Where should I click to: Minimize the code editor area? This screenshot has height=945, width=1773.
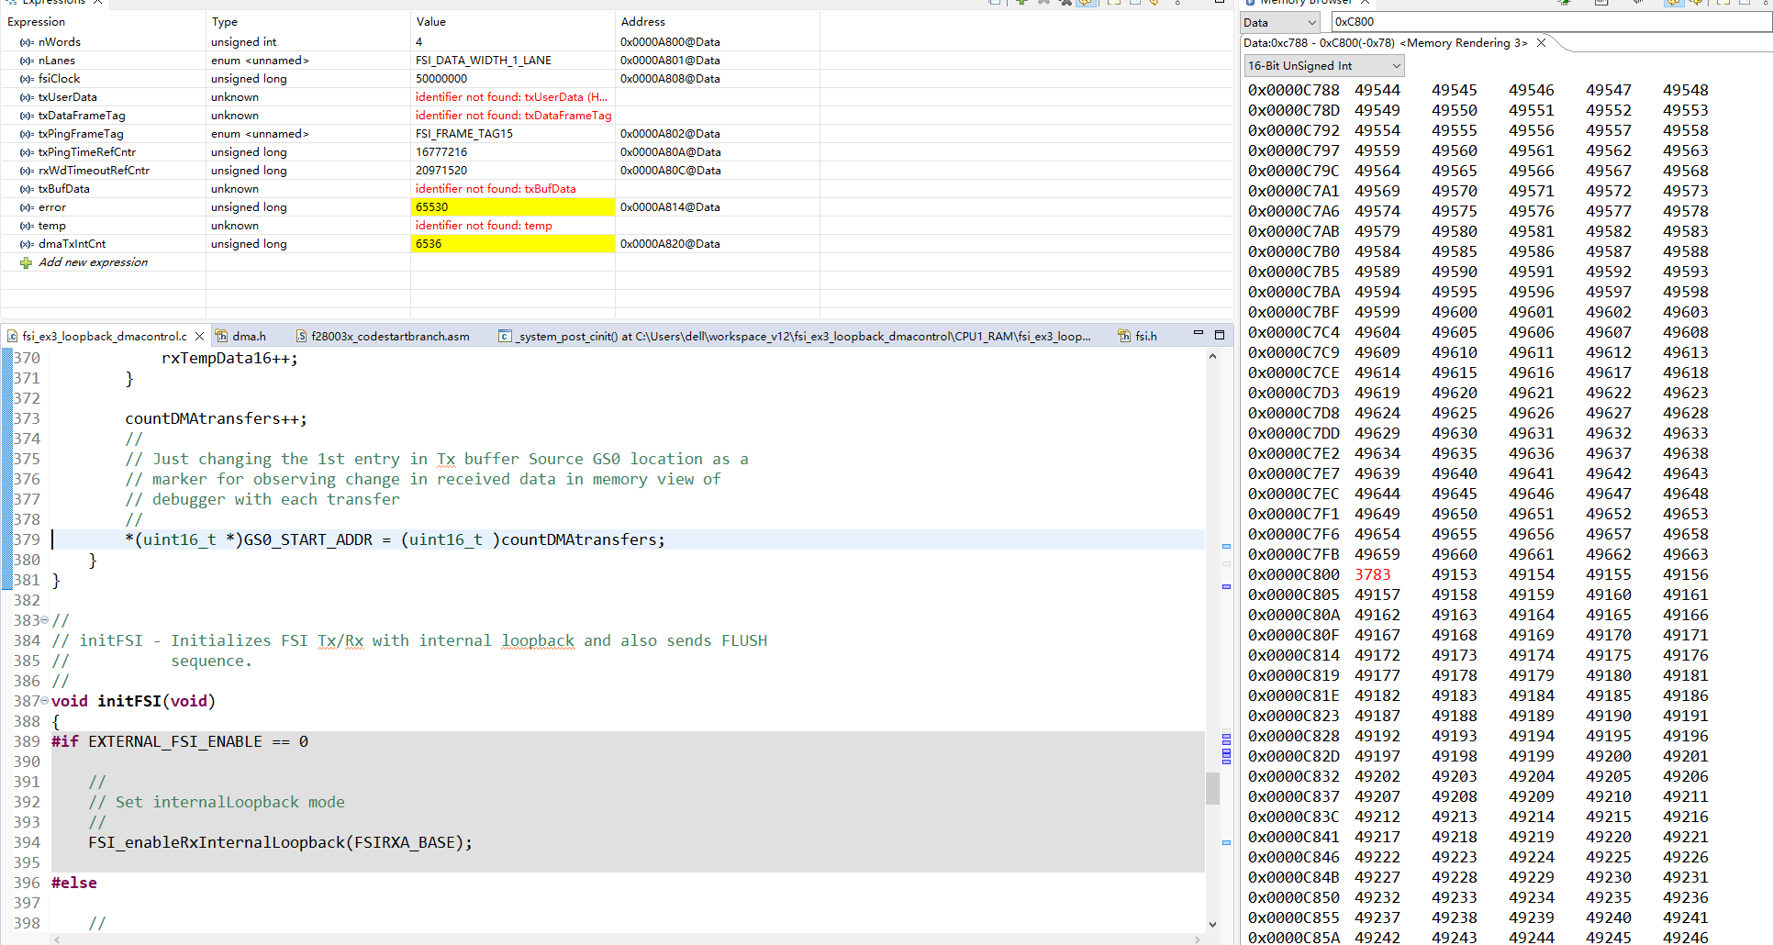pyautogui.click(x=1198, y=334)
